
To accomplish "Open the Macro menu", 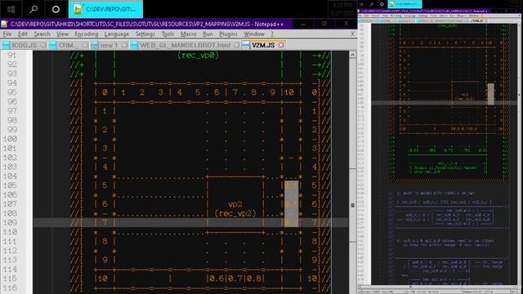I will click(x=189, y=34).
